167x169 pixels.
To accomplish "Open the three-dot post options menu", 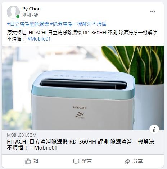I will (153, 11).
